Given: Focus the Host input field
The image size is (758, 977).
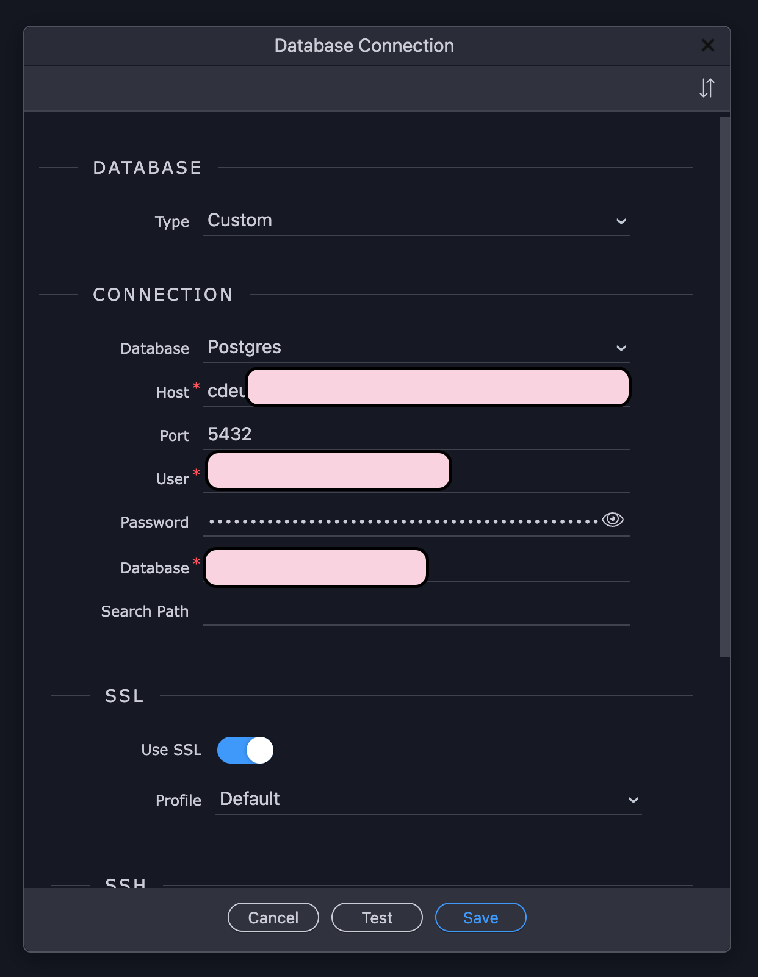Looking at the screenshot, I should (416, 389).
